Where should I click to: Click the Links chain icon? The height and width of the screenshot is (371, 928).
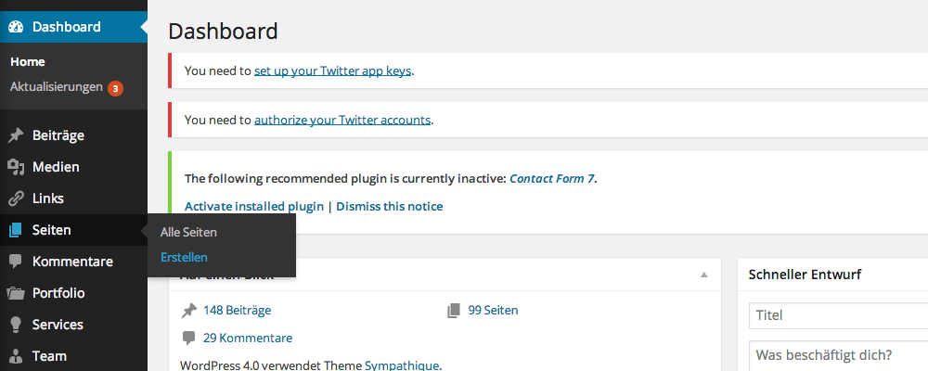[16, 198]
